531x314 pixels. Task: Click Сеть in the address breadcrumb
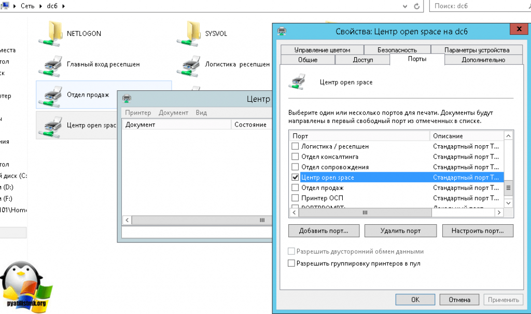pyautogui.click(x=27, y=6)
